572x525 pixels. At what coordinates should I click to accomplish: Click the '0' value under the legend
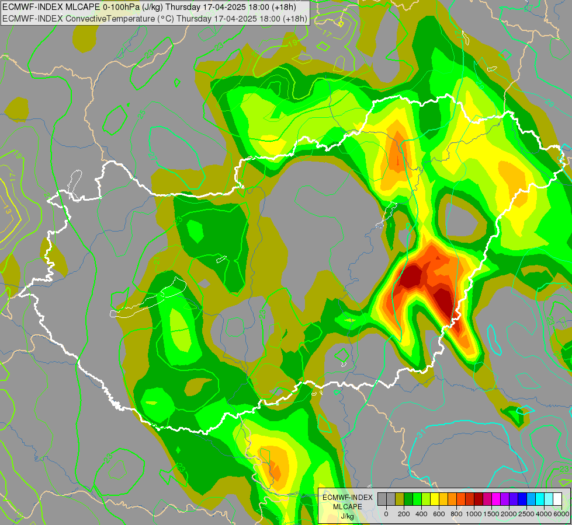(x=386, y=514)
